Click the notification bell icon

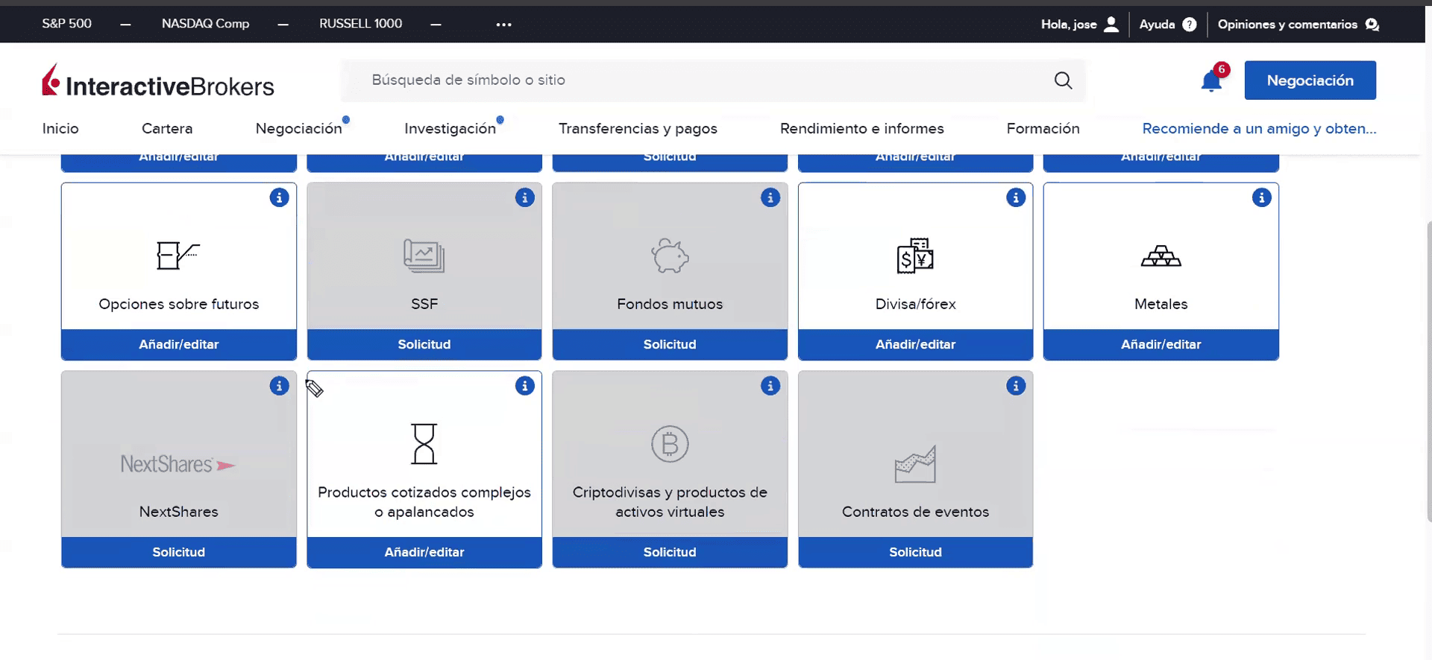tap(1211, 80)
